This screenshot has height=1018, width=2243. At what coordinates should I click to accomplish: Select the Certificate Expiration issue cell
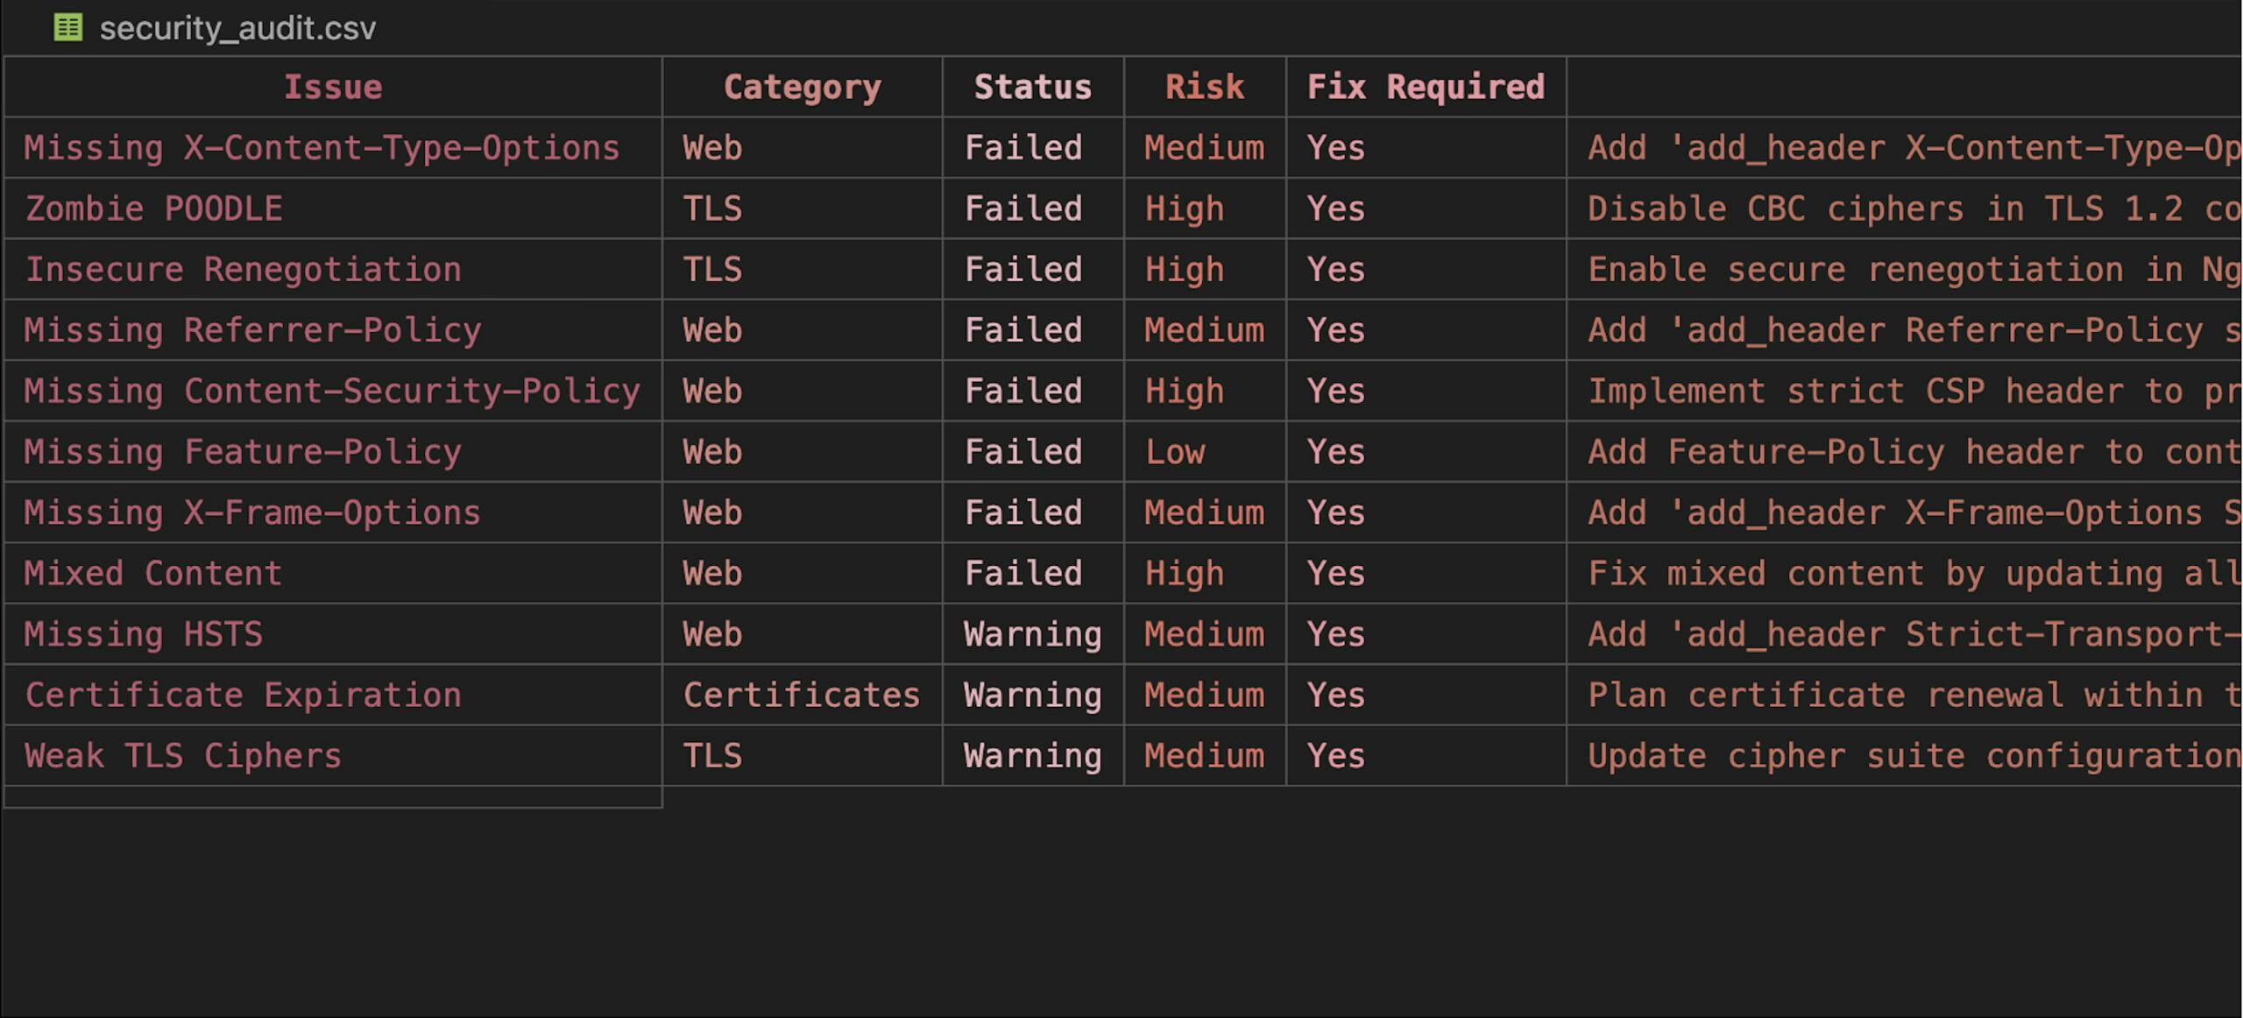[244, 695]
